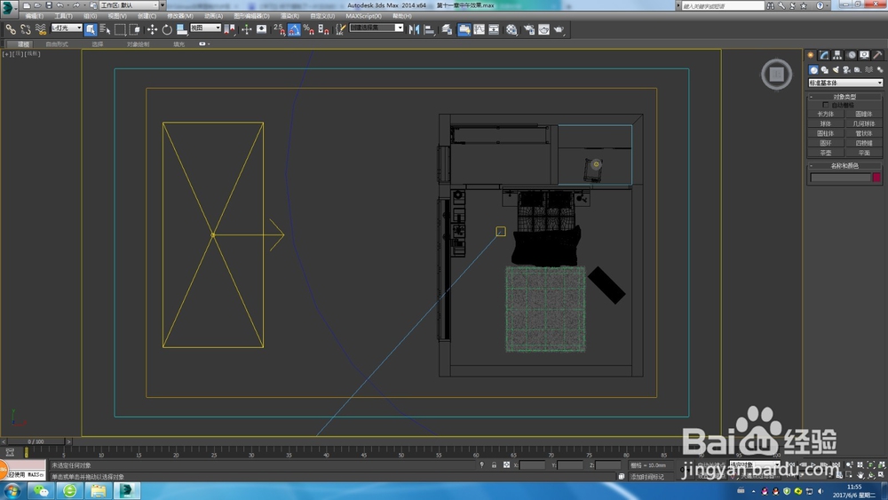The image size is (888, 500).
Task: Open the Utilities command panel tab
Action: (x=877, y=55)
